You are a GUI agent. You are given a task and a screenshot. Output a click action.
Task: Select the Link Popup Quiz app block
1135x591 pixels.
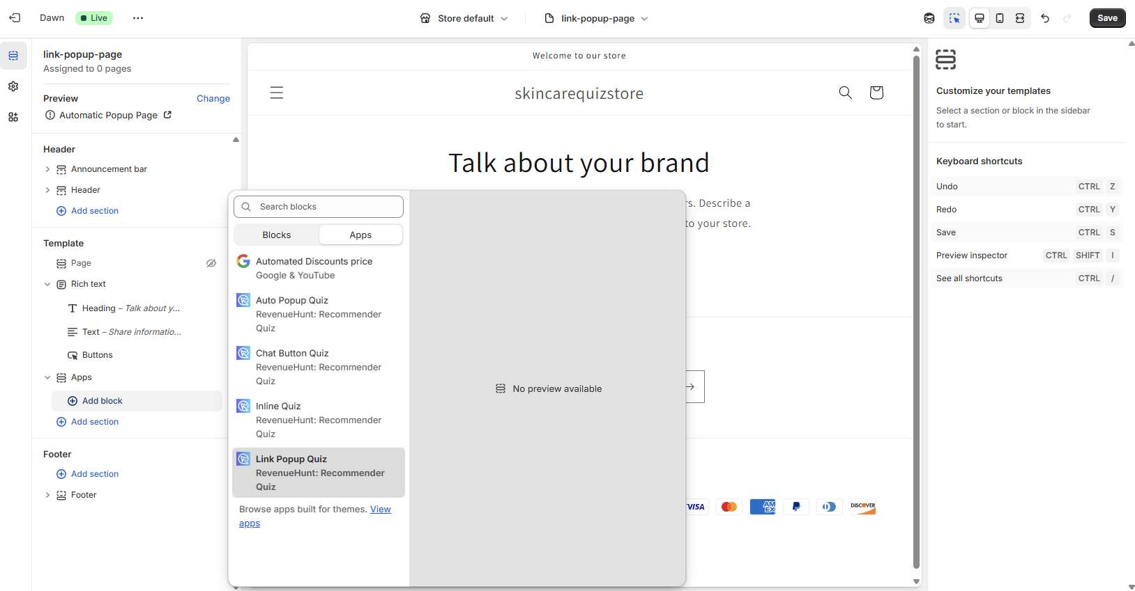(319, 473)
